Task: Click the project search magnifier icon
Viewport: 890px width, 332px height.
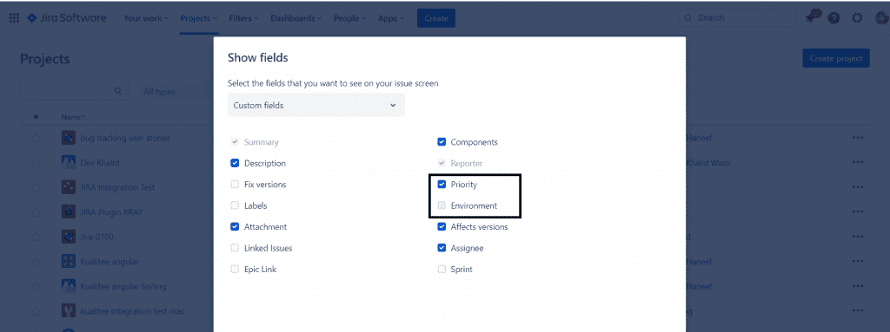Action: [118, 91]
